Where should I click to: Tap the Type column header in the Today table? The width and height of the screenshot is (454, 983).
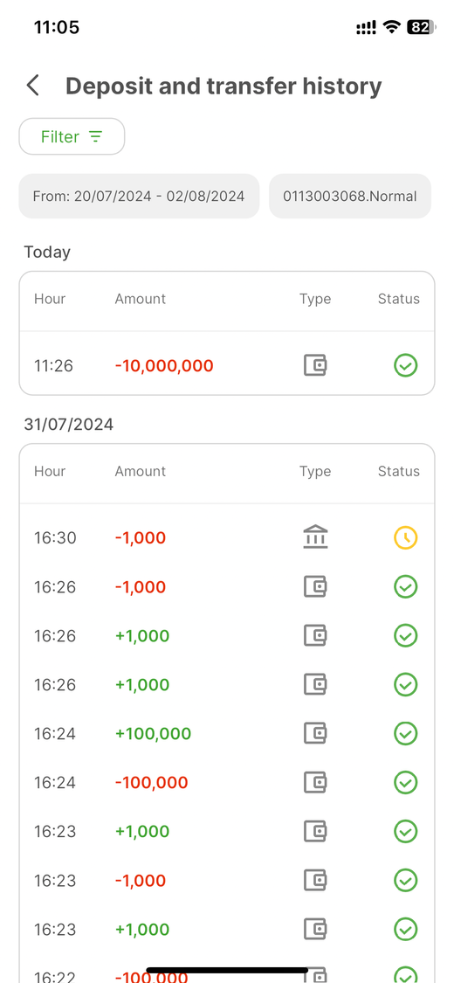315,299
